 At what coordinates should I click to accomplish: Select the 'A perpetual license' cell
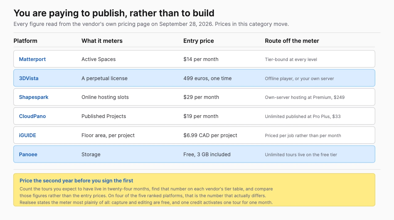click(104, 78)
